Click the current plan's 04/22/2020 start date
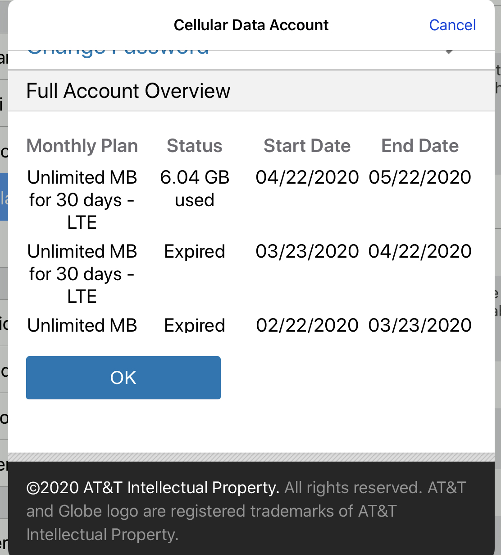The height and width of the screenshot is (555, 501). coord(307,177)
